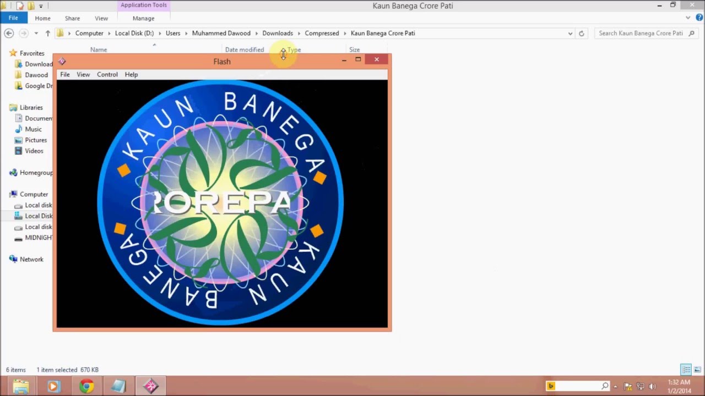Open Action Center flag icon

(628, 387)
